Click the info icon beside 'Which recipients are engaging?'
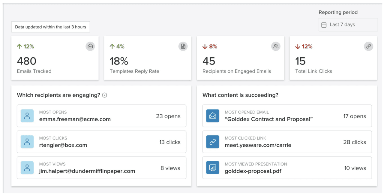 [104, 95]
